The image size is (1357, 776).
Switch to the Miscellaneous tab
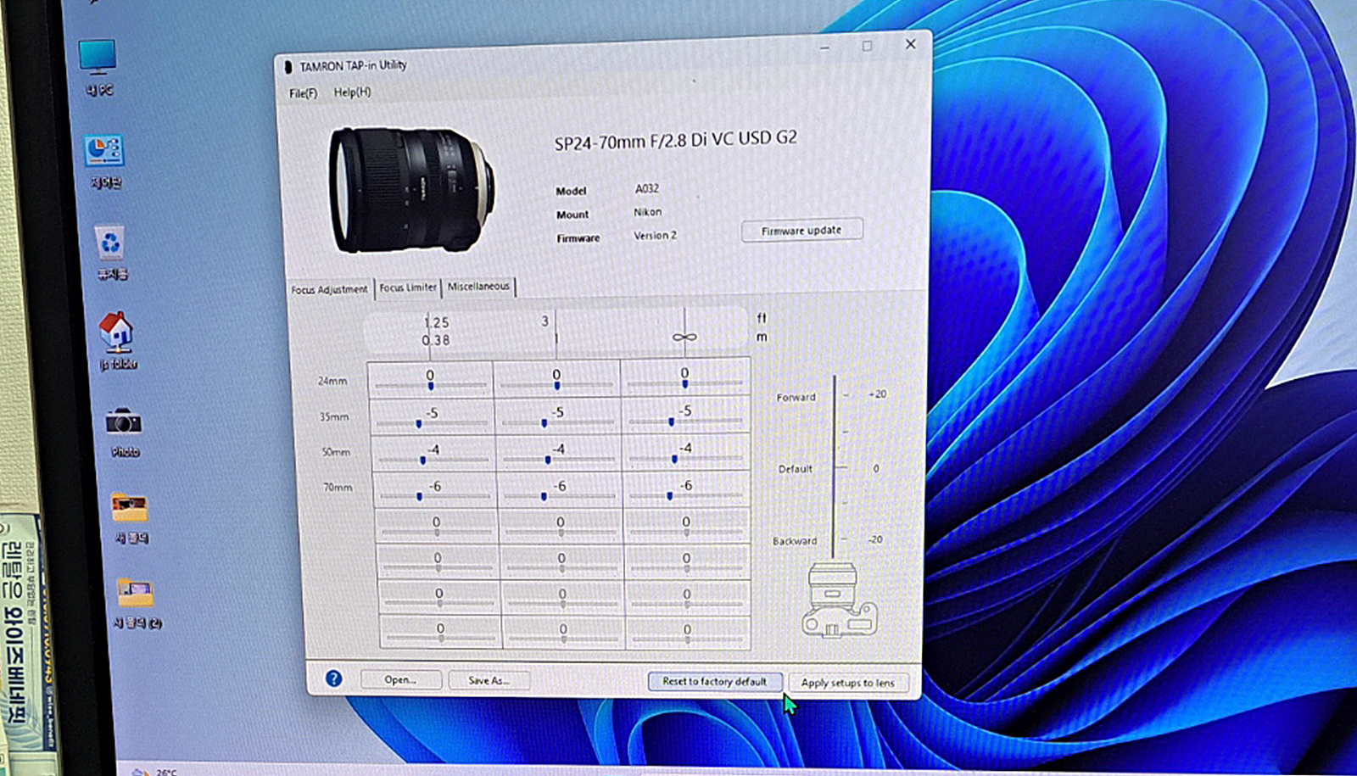point(478,287)
